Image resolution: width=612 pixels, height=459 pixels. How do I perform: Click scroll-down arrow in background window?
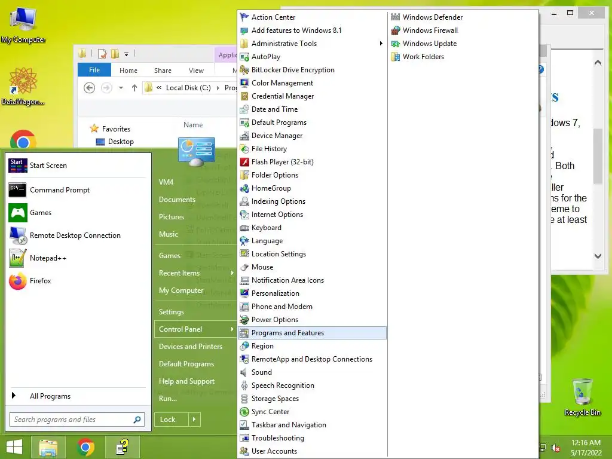click(598, 256)
